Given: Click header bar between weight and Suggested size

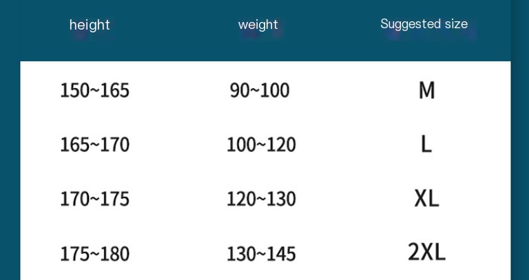Looking at the screenshot, I should (329, 28).
